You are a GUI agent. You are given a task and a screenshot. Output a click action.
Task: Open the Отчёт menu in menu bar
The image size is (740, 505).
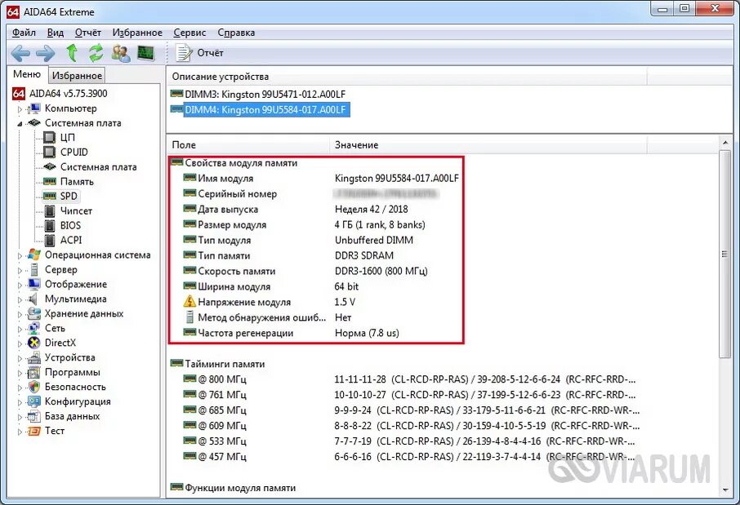coord(87,33)
